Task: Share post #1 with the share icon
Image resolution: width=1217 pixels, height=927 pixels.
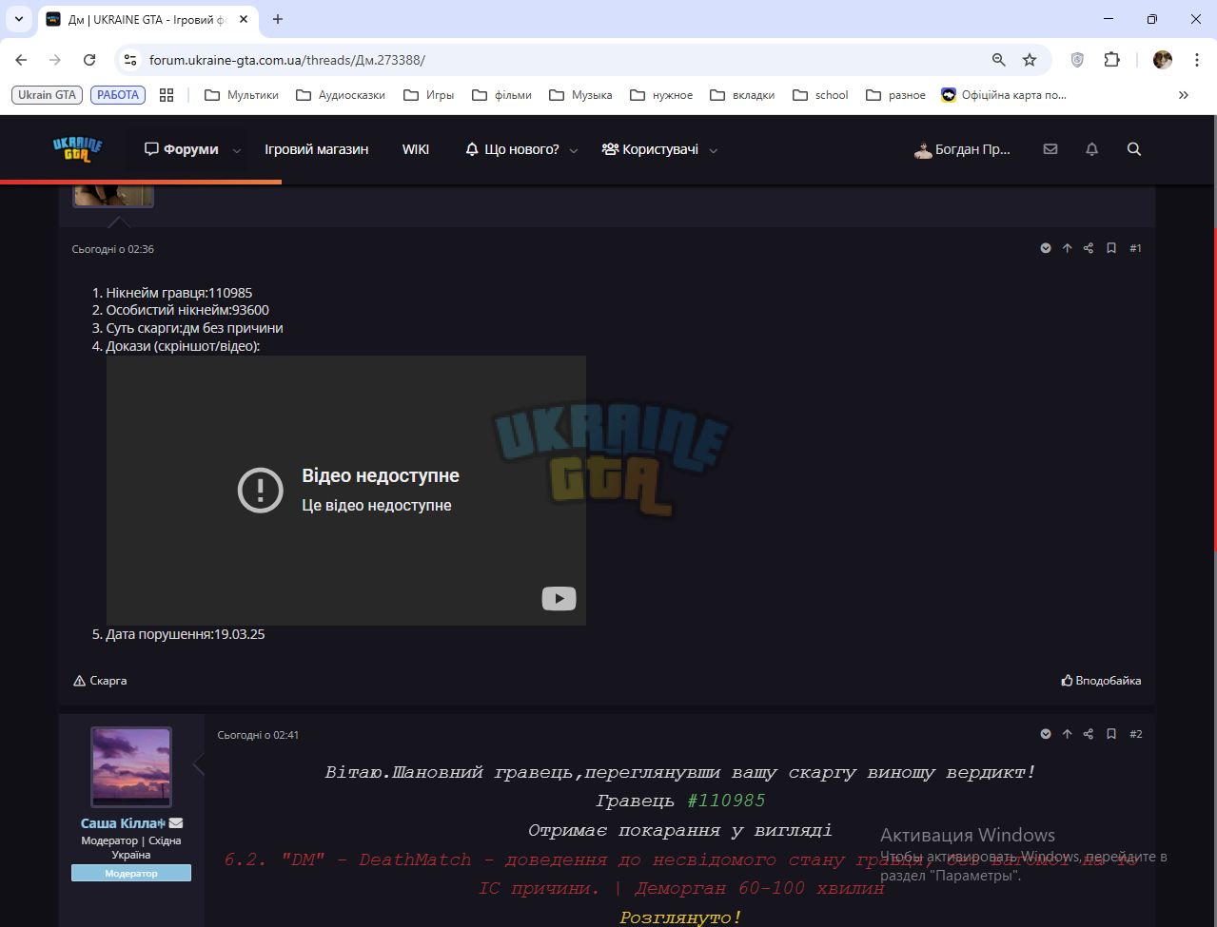Action: click(1089, 248)
